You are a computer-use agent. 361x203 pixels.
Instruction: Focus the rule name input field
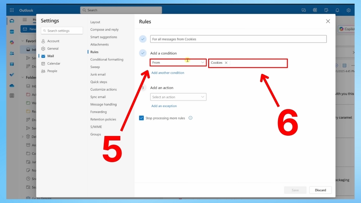click(238, 39)
